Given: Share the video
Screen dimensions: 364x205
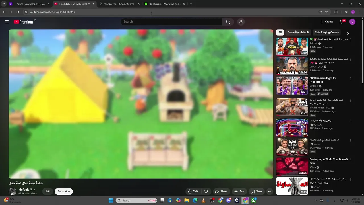Looking at the screenshot, I should tap(221, 191).
